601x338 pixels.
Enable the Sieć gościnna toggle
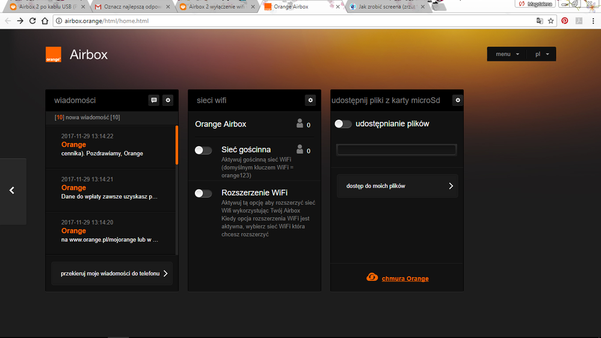(203, 150)
